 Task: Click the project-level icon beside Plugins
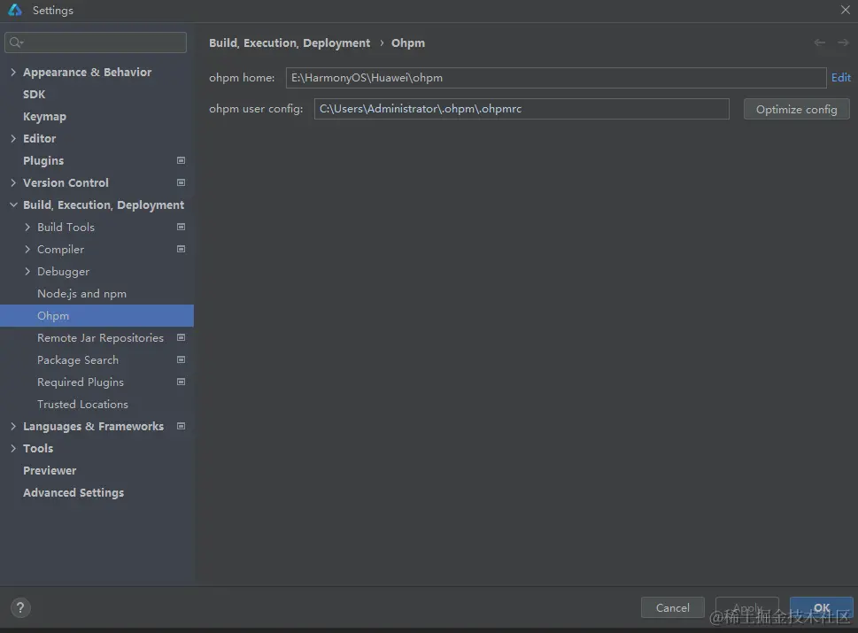pos(182,160)
